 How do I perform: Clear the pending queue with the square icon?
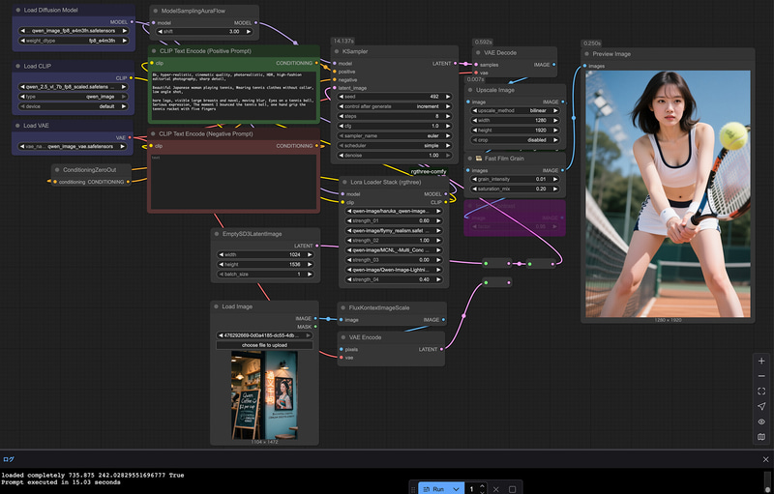(513, 489)
